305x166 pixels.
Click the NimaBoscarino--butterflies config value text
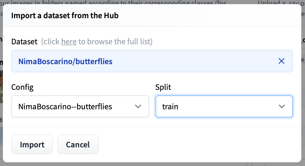point(65,106)
